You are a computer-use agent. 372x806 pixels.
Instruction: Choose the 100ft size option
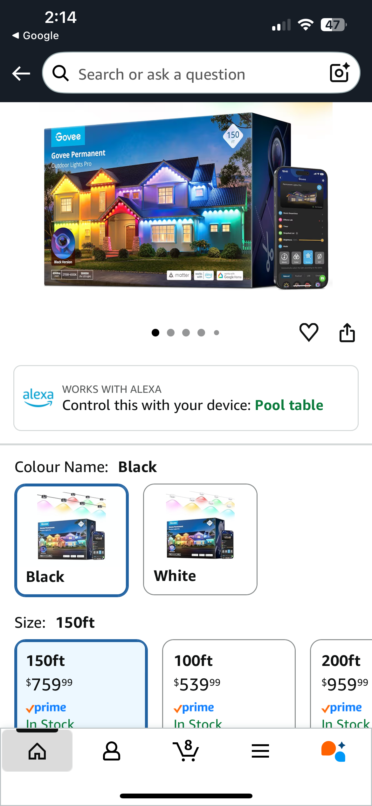tap(229, 684)
